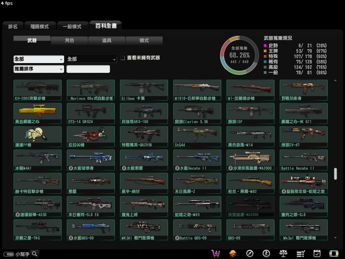Open the 水藍破壞者 weapon card

(91, 160)
